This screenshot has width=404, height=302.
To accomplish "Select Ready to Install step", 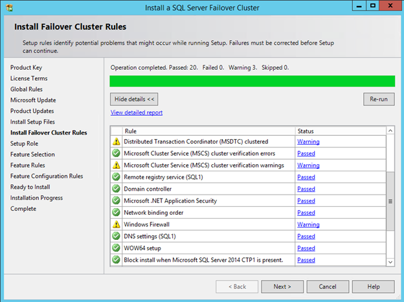I will [30, 187].
